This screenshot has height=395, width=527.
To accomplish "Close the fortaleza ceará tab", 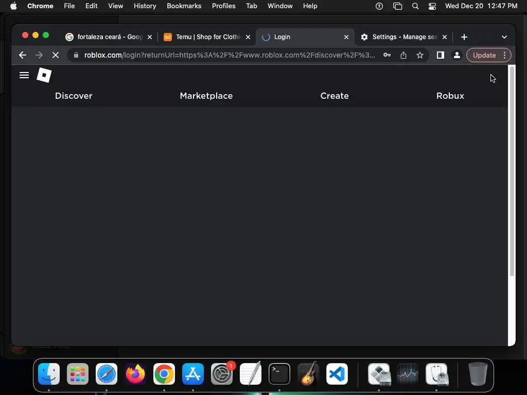I will click(x=150, y=37).
